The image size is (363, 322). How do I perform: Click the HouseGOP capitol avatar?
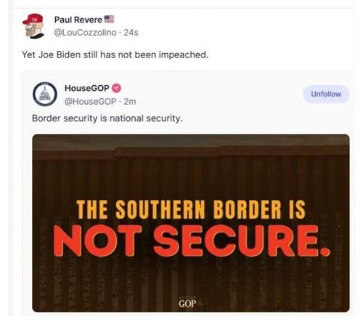45,94
